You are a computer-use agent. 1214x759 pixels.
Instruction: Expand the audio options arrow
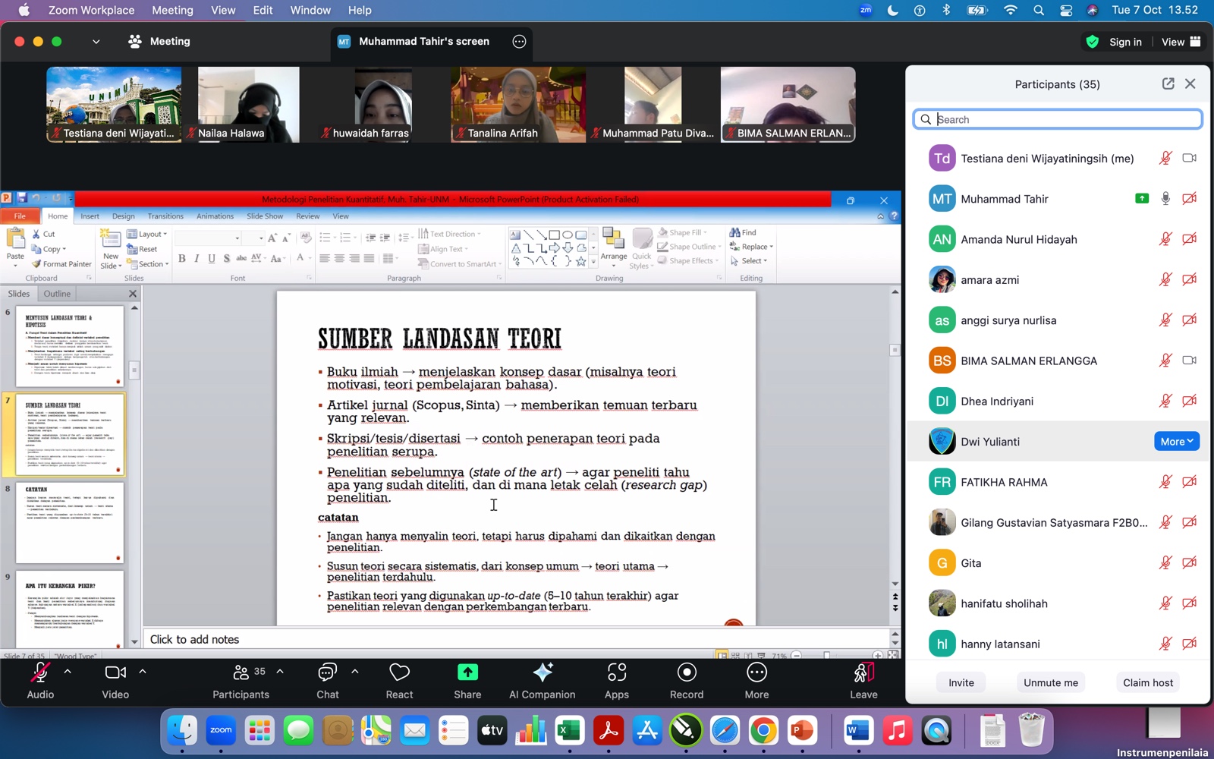point(68,672)
